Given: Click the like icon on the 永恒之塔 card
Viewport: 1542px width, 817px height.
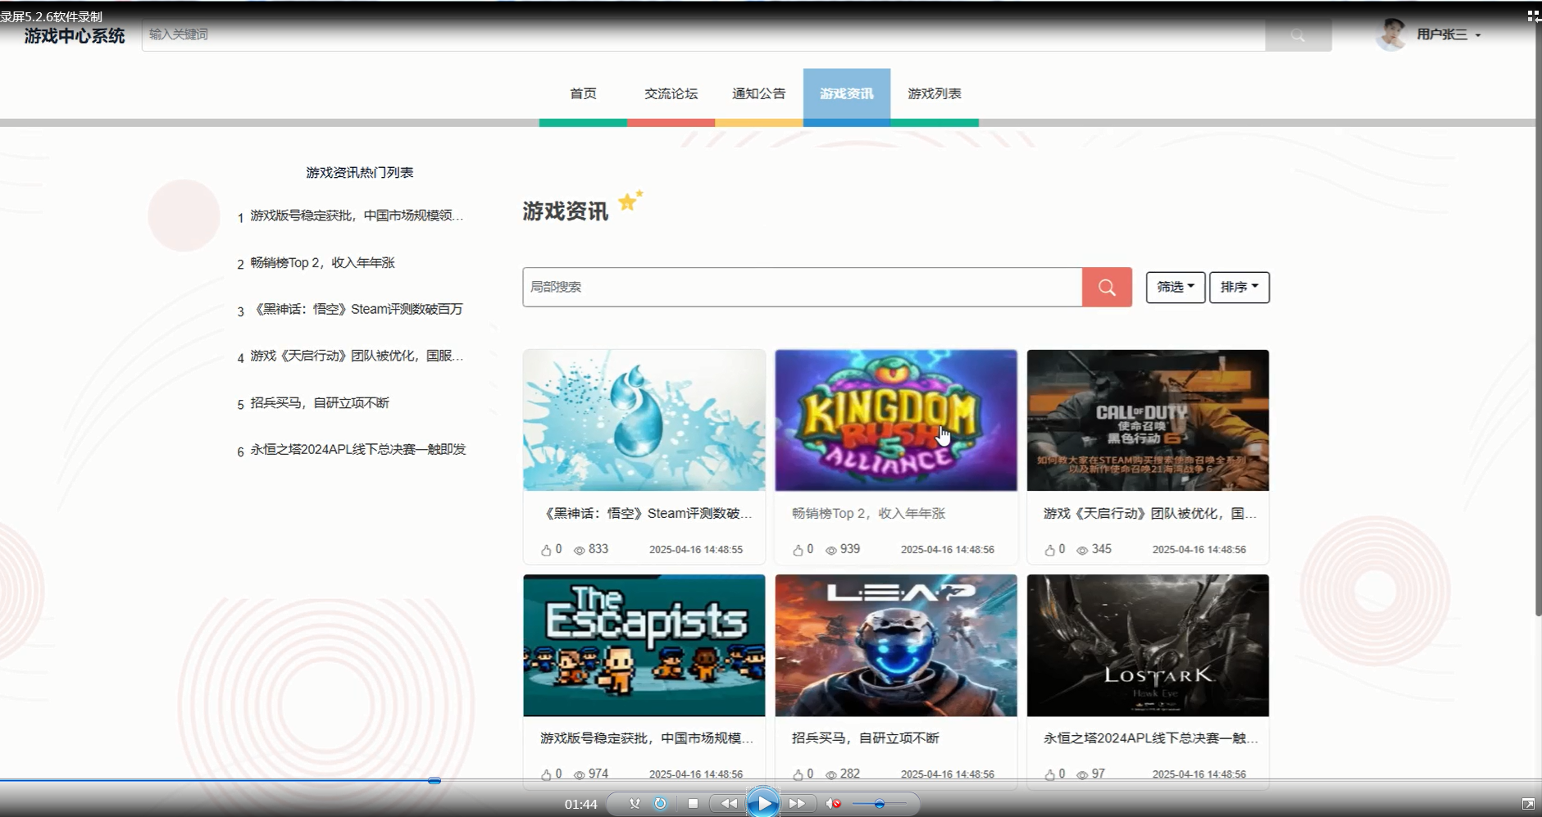Looking at the screenshot, I should 1049,774.
